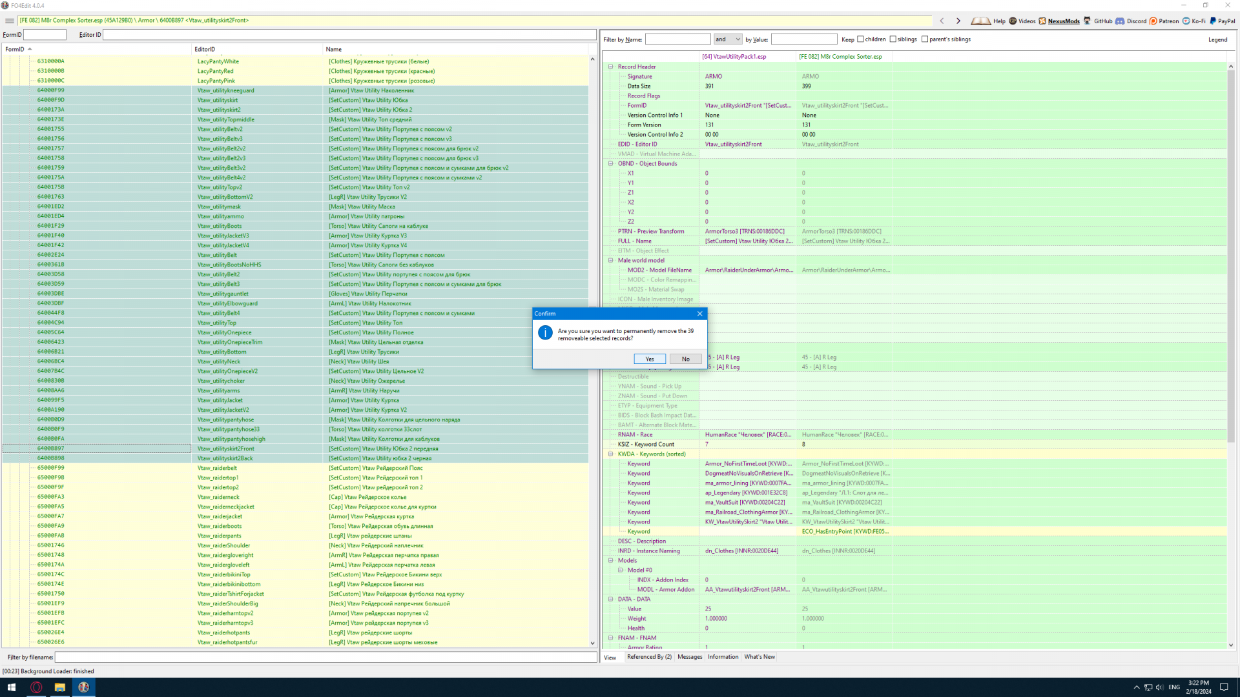Viewport: 1240px width, 697px height.
Task: Click the Legend button
Action: [x=1217, y=39]
